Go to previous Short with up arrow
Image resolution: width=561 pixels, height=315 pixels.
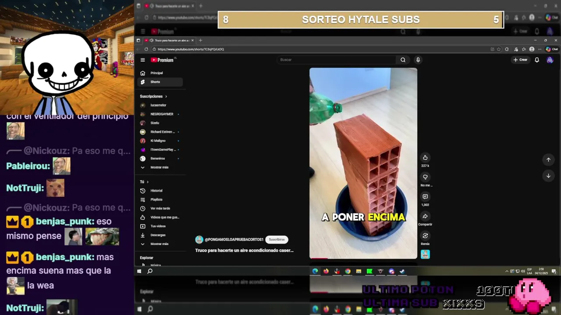(548, 160)
